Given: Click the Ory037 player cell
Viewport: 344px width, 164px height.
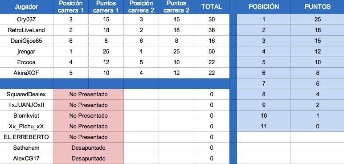Looking at the screenshot, I should click(x=26, y=19).
